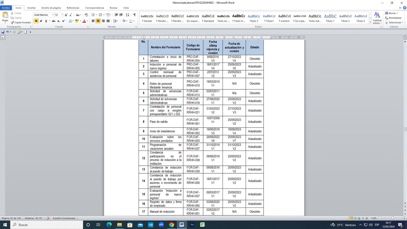This screenshot has height=229, width=407.
Task: Switch to web layout view
Action: tap(359, 218)
